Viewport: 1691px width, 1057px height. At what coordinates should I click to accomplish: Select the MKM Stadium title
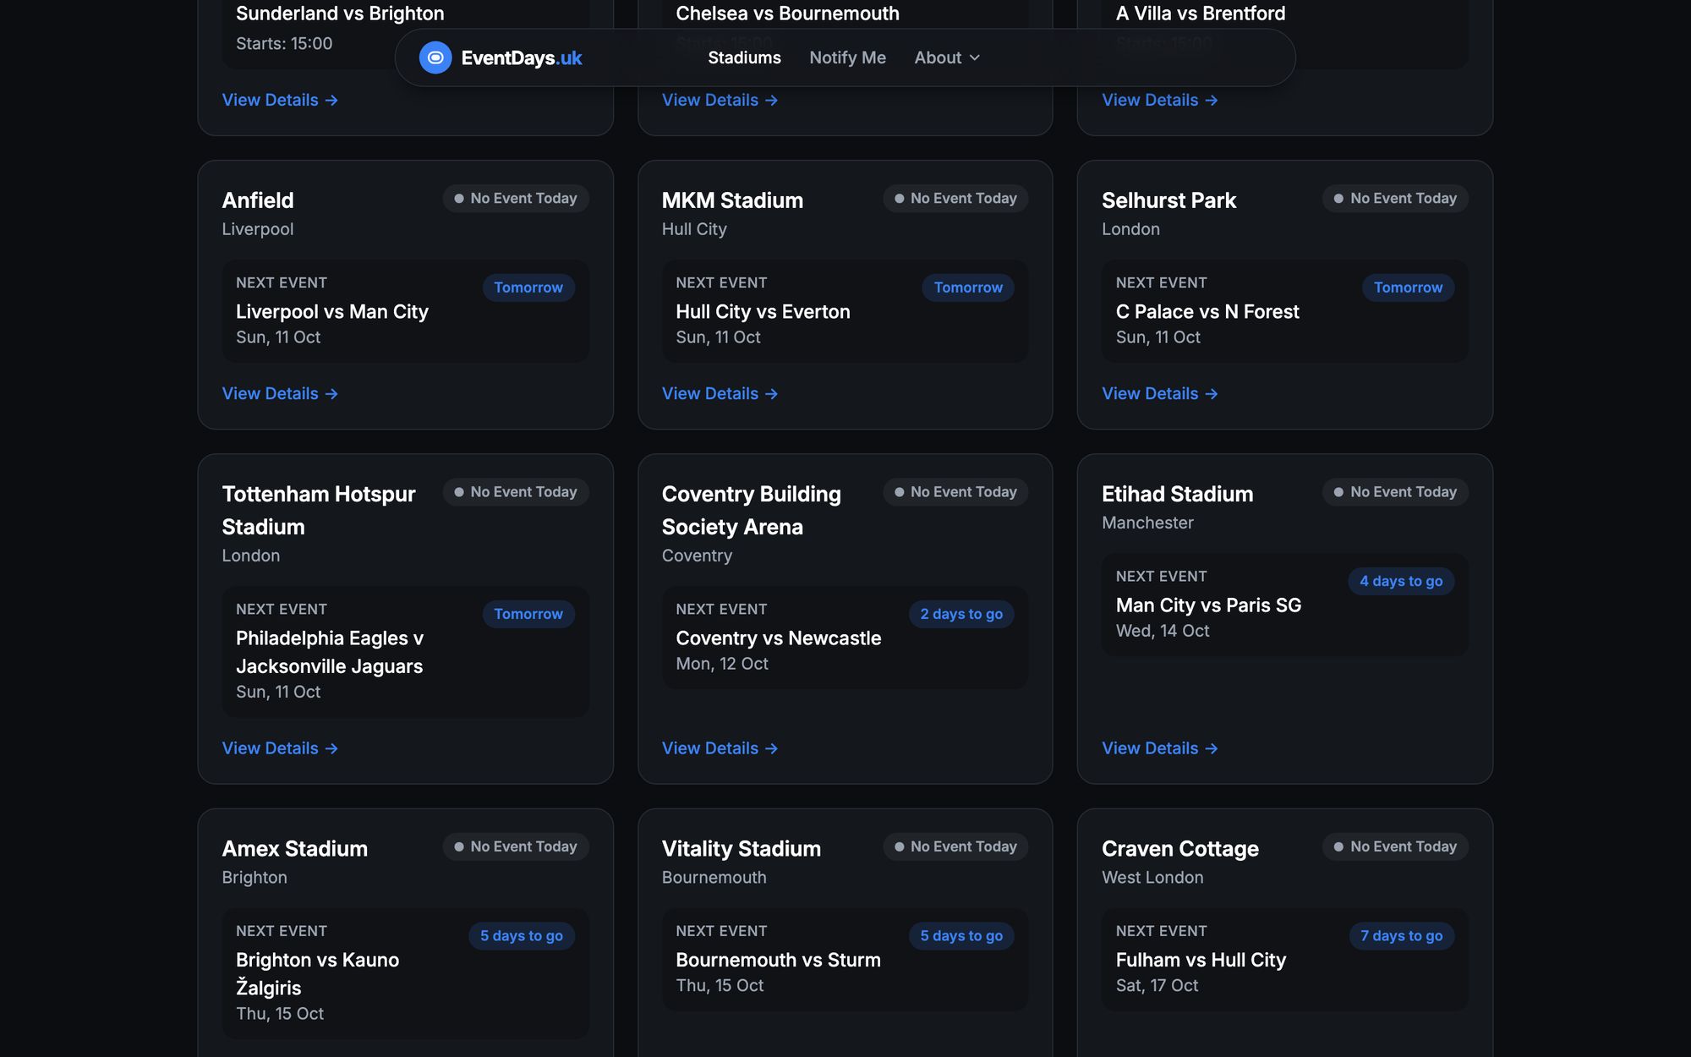732,200
